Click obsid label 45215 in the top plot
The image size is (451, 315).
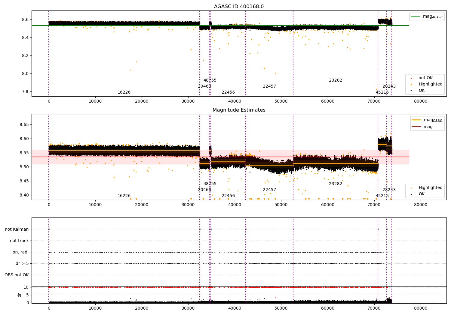coord(382,92)
